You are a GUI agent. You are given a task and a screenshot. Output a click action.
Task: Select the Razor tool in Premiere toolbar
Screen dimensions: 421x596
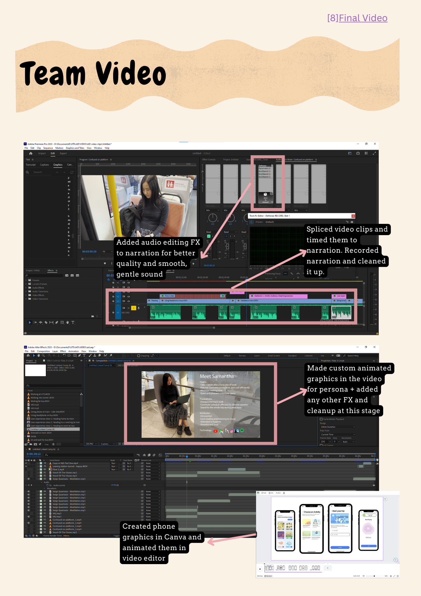(46, 322)
